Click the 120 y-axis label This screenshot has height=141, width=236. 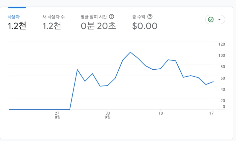point(222,44)
